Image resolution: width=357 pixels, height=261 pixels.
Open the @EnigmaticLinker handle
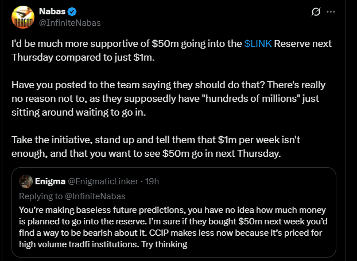(103, 181)
